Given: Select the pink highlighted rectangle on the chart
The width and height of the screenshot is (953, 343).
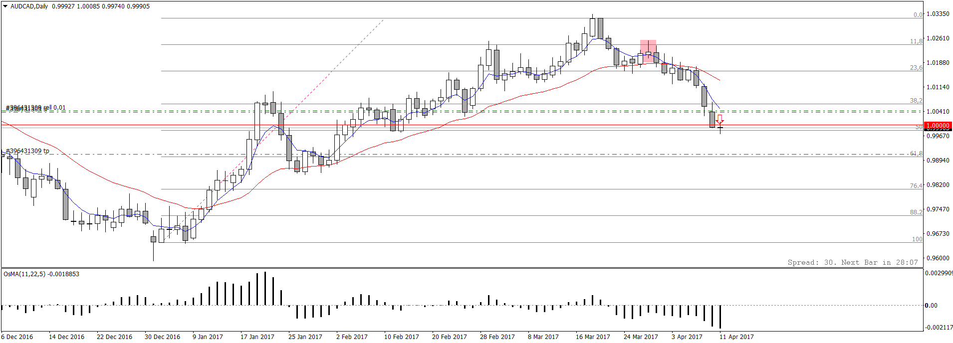Looking at the screenshot, I should pos(648,51).
